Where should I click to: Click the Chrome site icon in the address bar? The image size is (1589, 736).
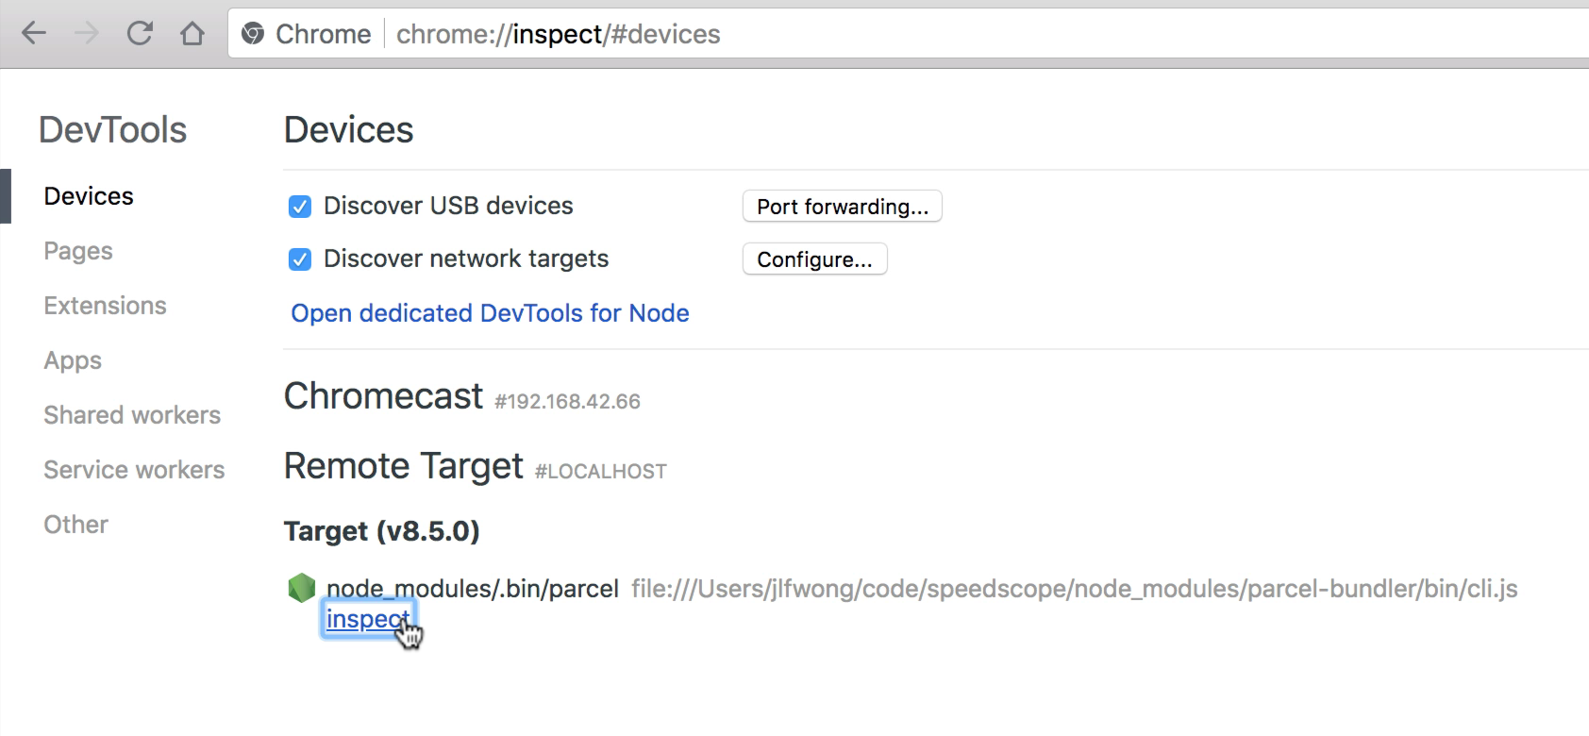pyautogui.click(x=252, y=33)
